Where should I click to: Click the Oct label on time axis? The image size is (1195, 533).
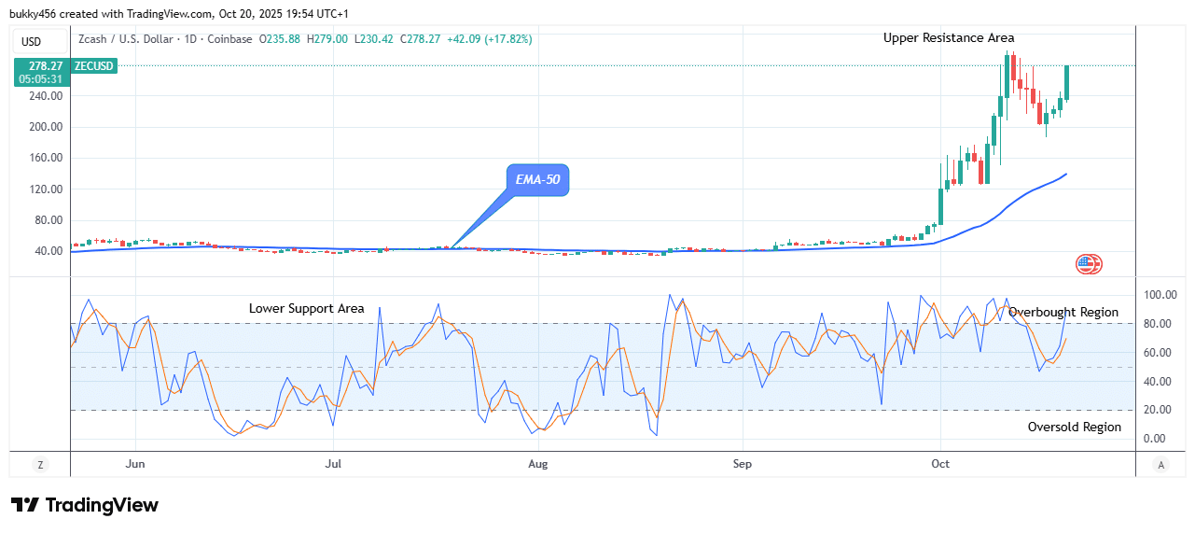click(940, 463)
